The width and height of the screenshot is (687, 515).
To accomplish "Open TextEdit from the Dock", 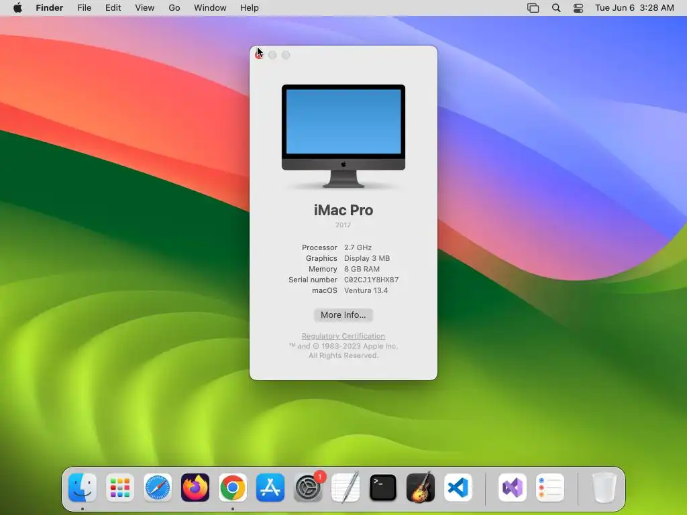I will coord(346,488).
